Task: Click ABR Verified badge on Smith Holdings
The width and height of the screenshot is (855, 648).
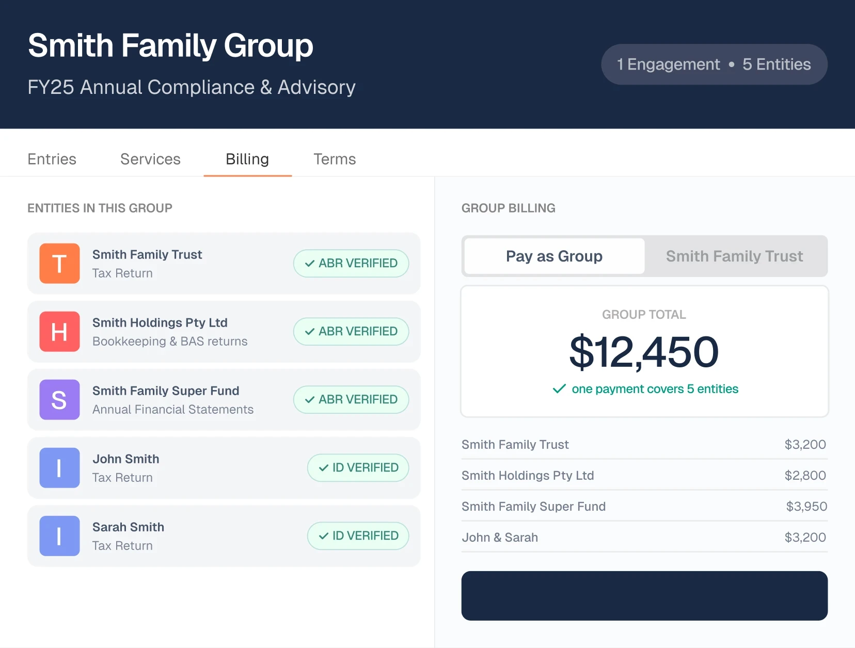Action: coord(351,332)
